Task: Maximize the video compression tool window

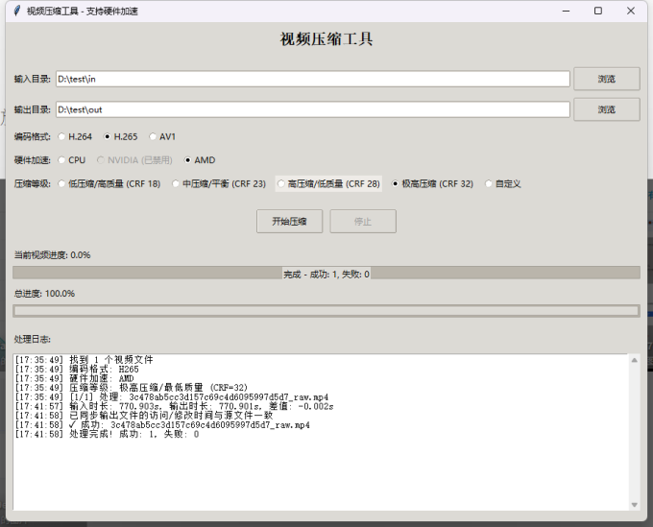Action: (x=598, y=11)
